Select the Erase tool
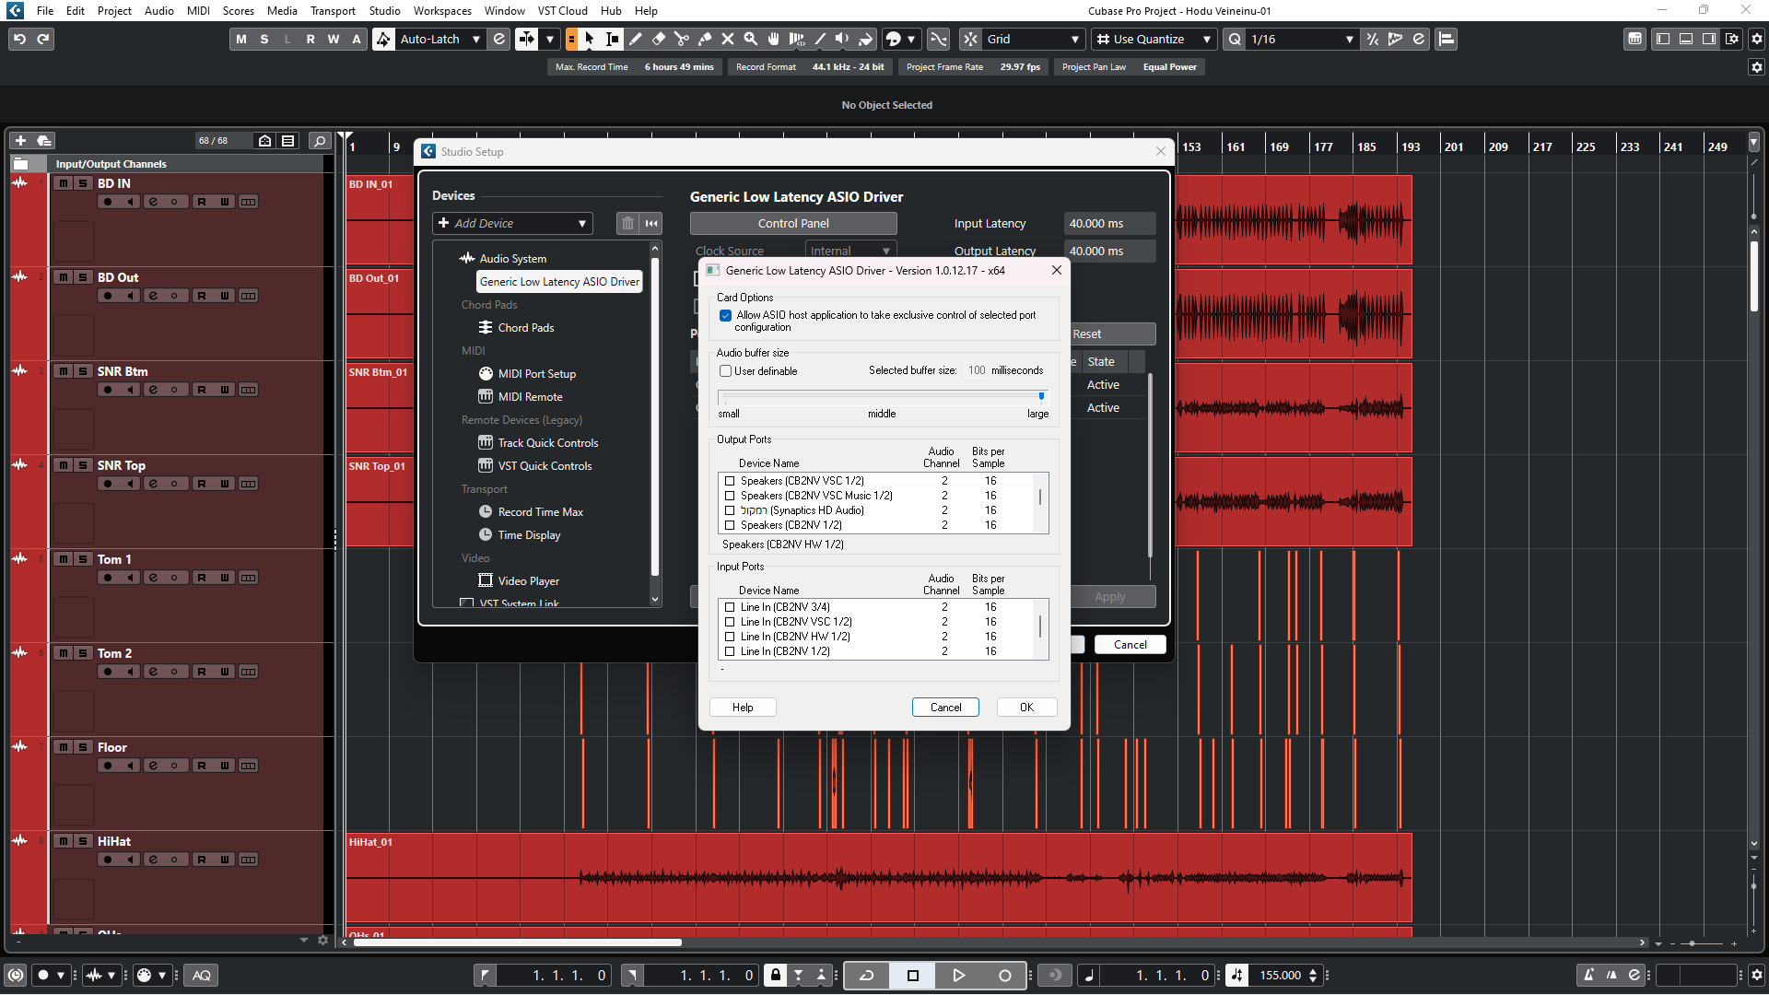The width and height of the screenshot is (1769, 995). point(659,39)
